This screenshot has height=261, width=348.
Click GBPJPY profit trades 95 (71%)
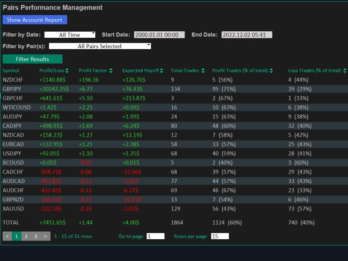pos(224,89)
